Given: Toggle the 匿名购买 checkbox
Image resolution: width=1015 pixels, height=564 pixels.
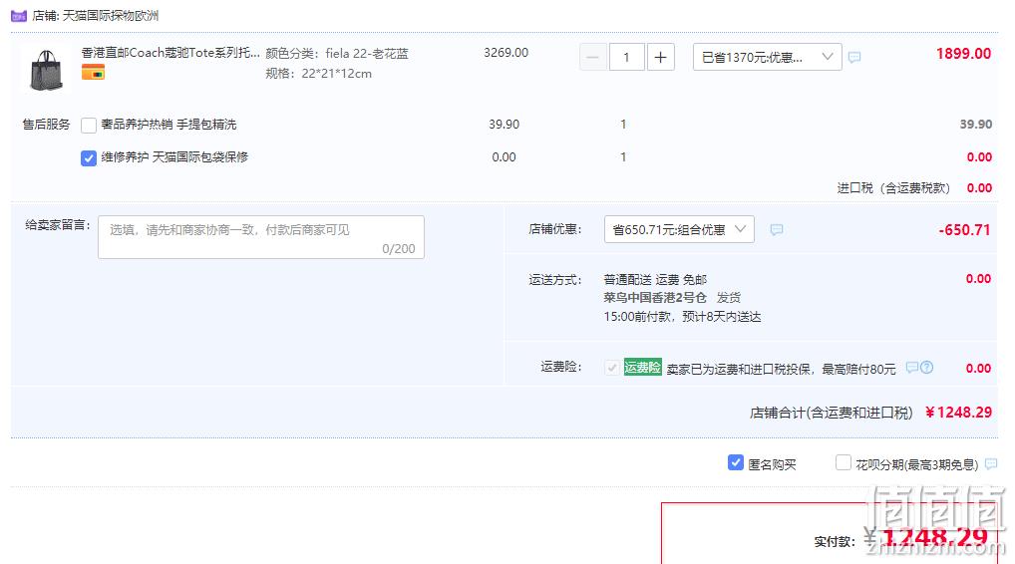Looking at the screenshot, I should pyautogui.click(x=736, y=463).
